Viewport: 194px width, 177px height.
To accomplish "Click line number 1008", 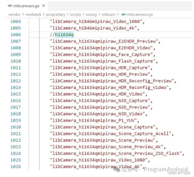I will pos(15,48).
